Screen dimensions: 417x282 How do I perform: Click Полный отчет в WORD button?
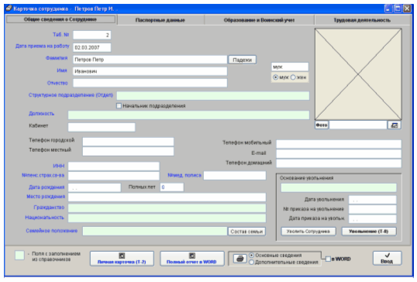pyautogui.click(x=191, y=259)
